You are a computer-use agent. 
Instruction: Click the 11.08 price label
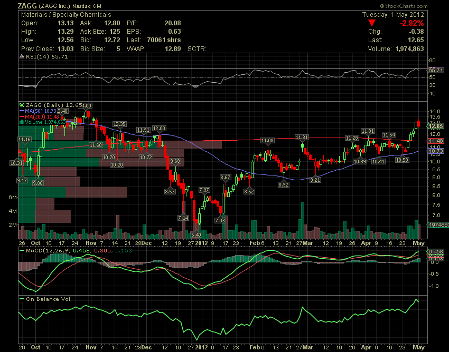(x=267, y=141)
